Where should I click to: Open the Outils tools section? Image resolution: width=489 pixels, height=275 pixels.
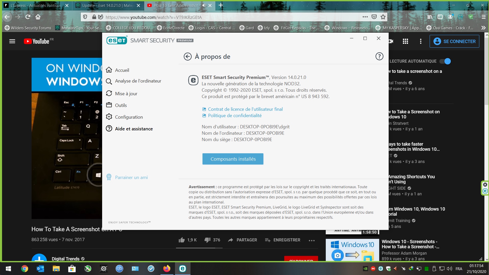120,105
